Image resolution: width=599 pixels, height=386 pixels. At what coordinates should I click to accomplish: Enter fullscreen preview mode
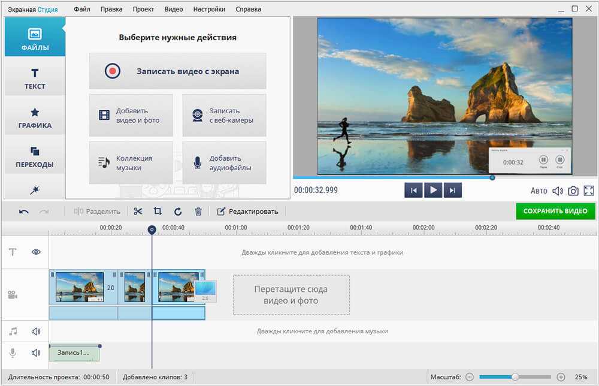click(x=589, y=191)
